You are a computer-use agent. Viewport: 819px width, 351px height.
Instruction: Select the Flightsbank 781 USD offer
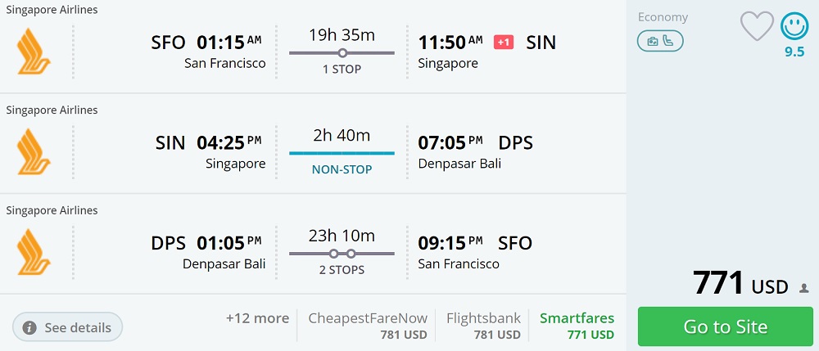[483, 326]
